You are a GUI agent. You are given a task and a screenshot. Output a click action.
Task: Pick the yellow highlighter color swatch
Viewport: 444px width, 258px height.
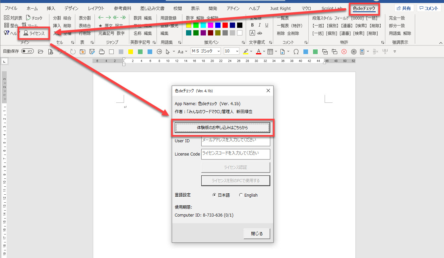coord(189,25)
